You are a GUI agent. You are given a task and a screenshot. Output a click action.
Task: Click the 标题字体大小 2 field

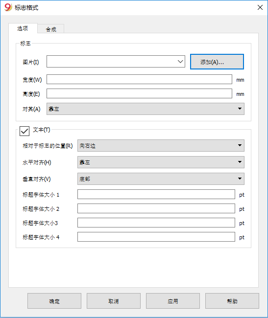[x=156, y=208]
